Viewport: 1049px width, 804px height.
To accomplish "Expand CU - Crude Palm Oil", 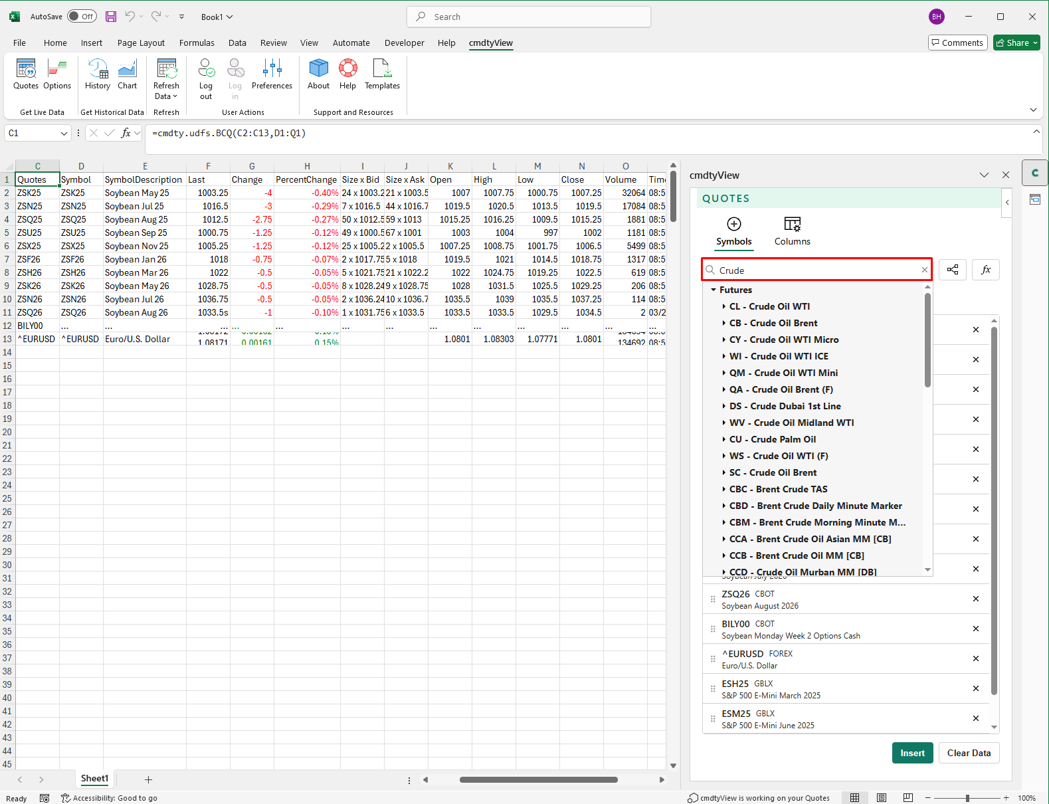I will 723,439.
